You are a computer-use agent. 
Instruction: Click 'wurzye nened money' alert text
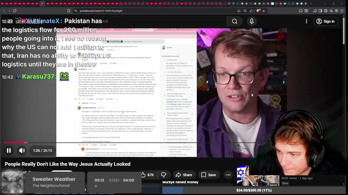(x=180, y=182)
